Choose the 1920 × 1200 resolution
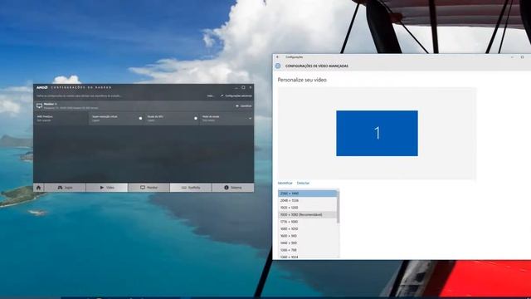This screenshot has height=299, width=531. click(308, 208)
